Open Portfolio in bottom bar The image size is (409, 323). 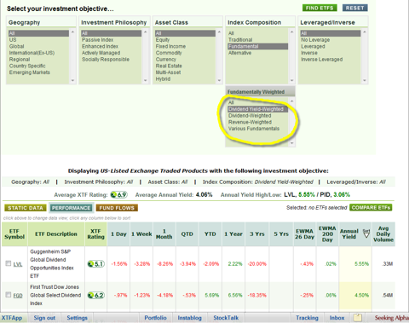click(155, 318)
